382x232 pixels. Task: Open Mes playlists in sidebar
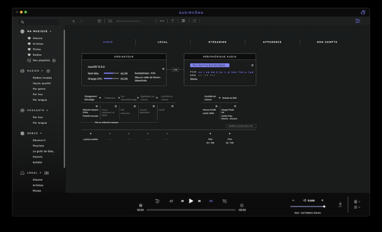click(x=41, y=61)
